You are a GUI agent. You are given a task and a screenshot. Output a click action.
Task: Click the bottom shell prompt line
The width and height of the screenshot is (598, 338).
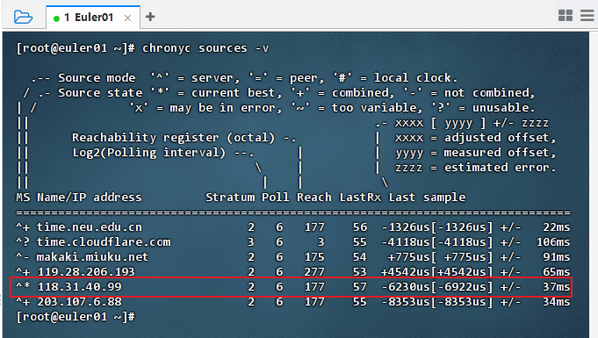click(76, 317)
